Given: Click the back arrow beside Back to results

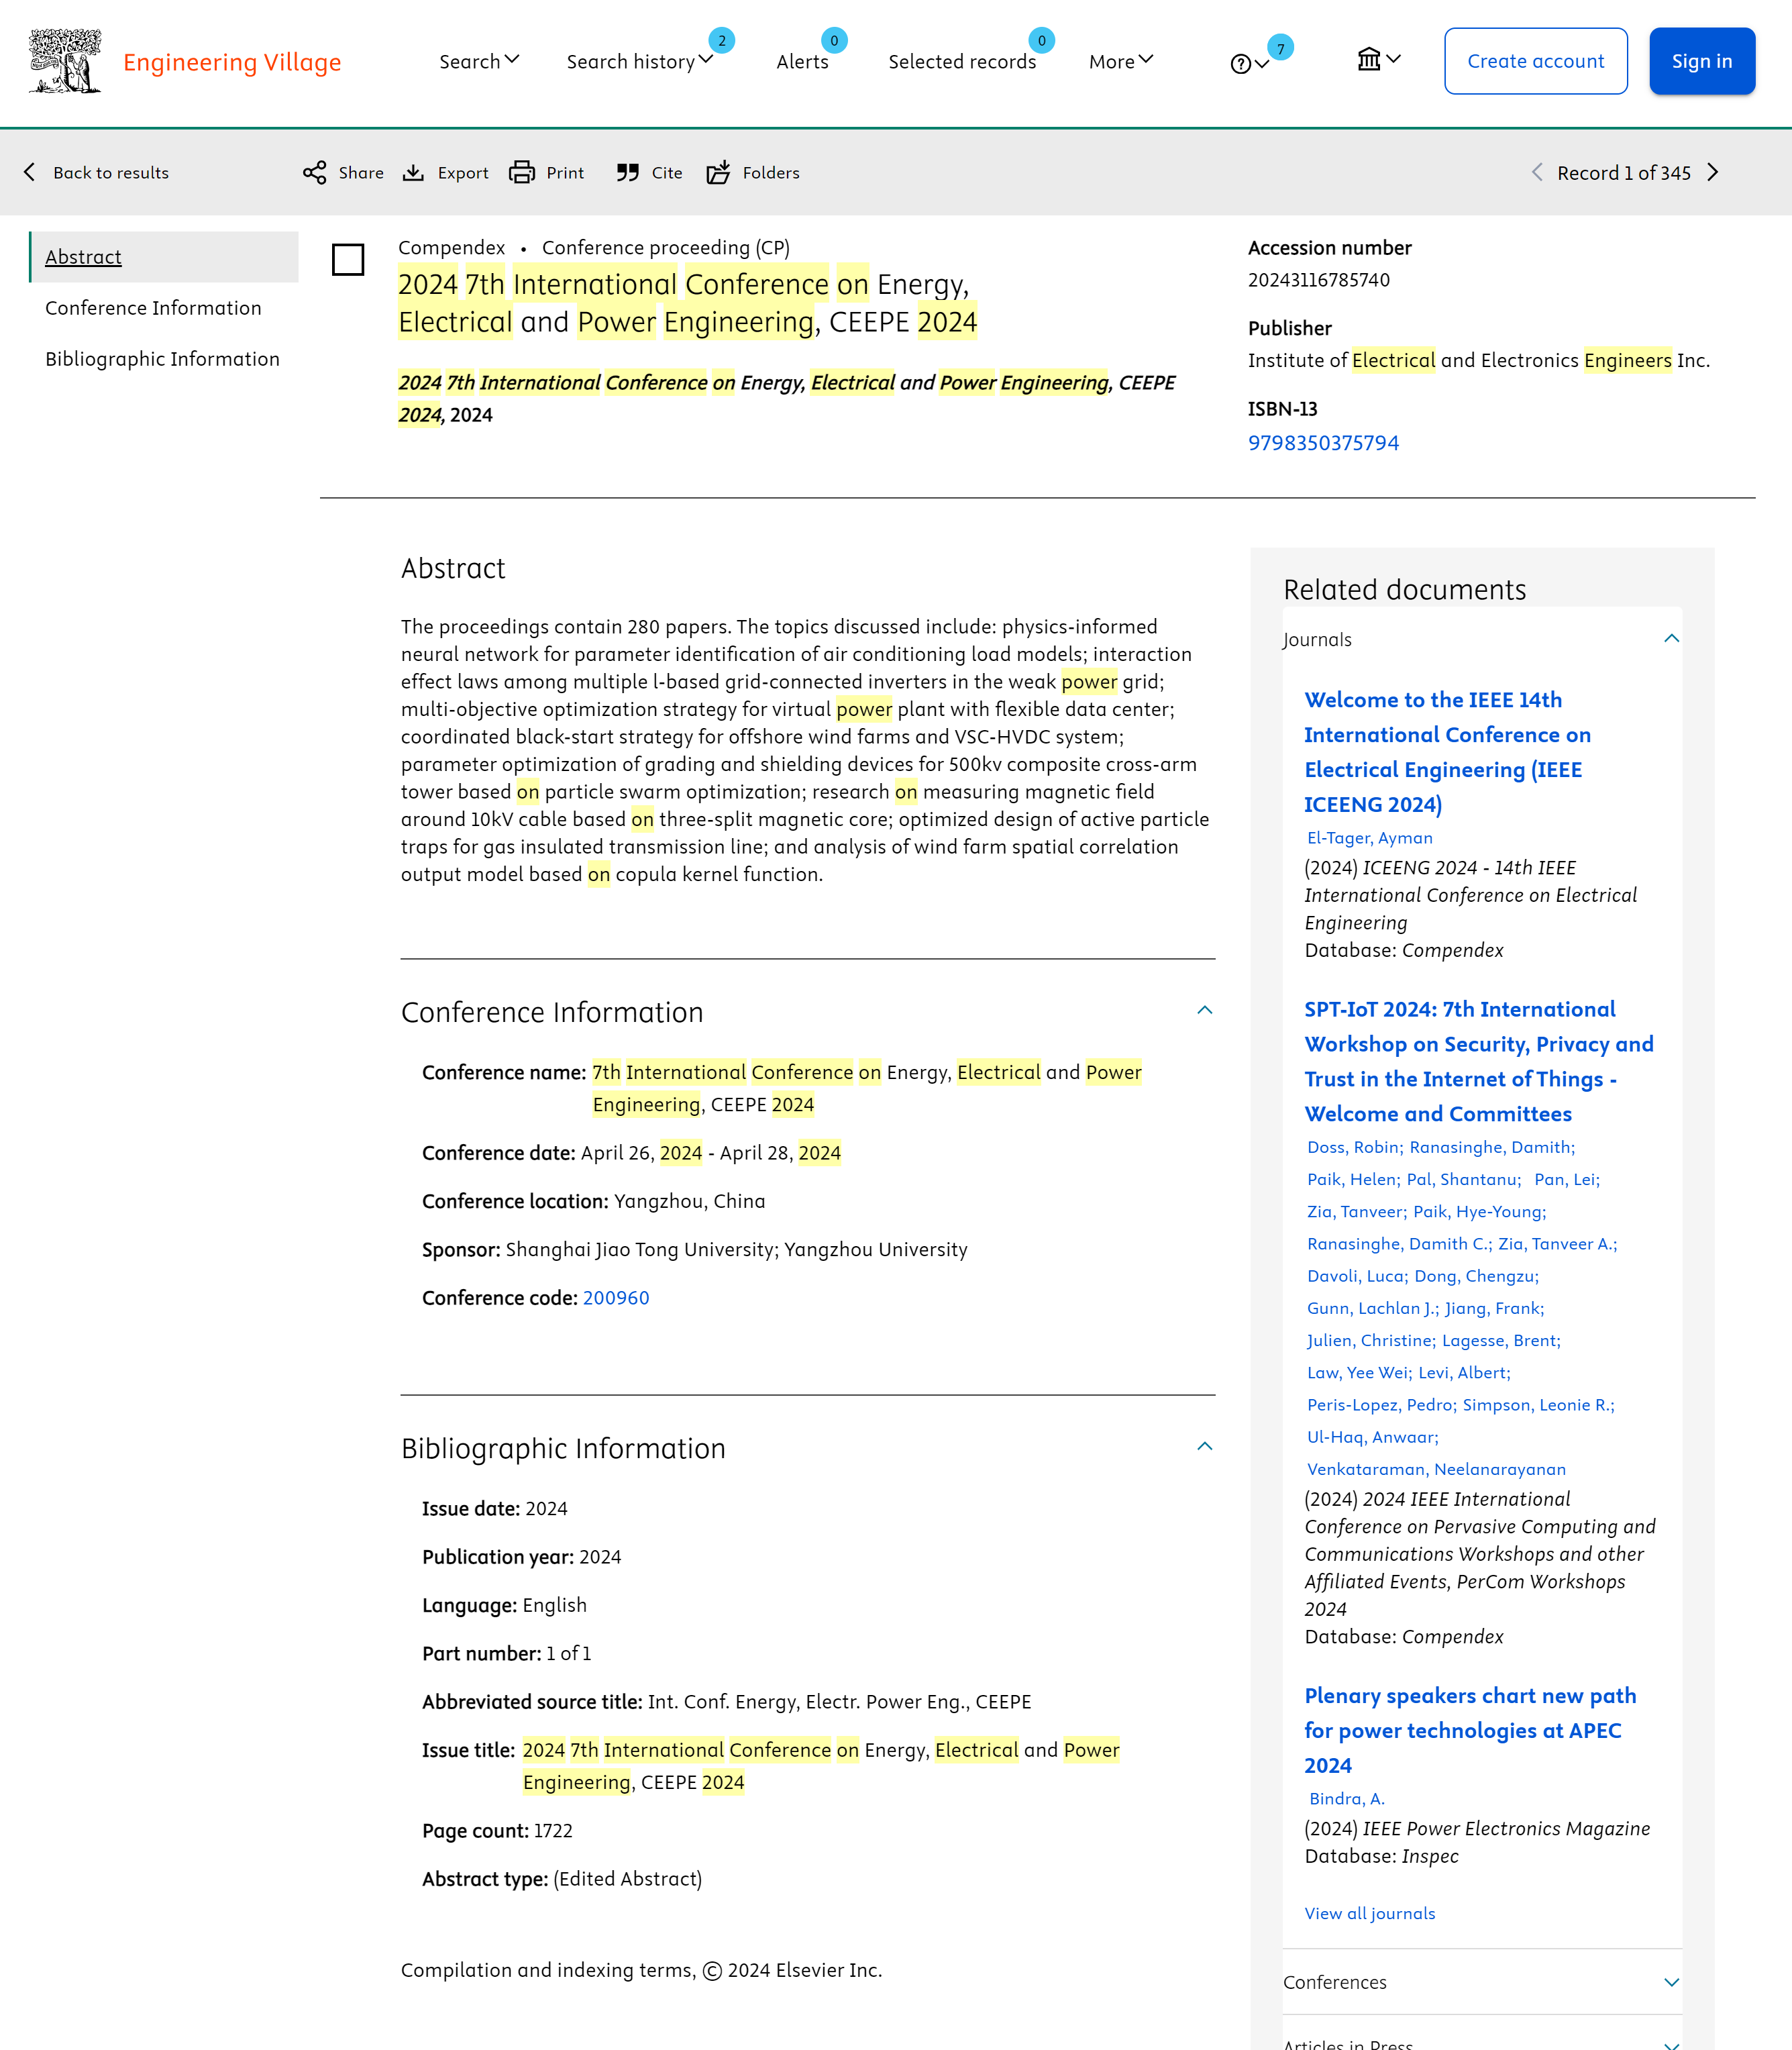Looking at the screenshot, I should click(30, 172).
